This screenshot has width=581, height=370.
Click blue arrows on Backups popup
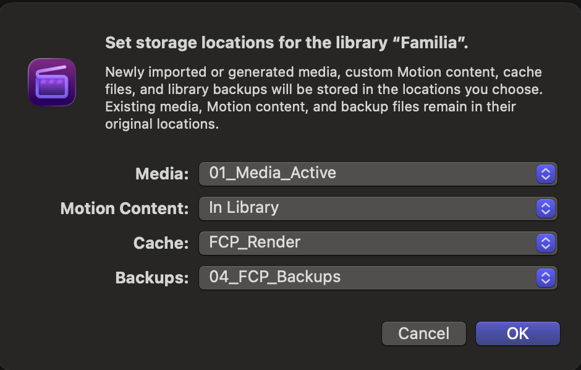(545, 278)
